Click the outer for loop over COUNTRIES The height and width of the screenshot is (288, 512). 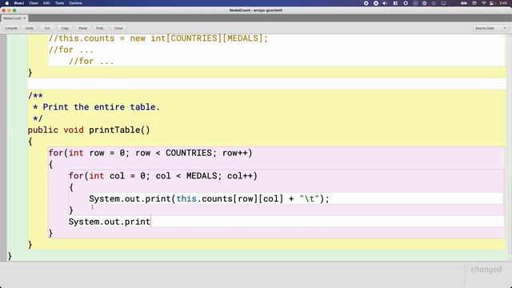pyautogui.click(x=150, y=153)
